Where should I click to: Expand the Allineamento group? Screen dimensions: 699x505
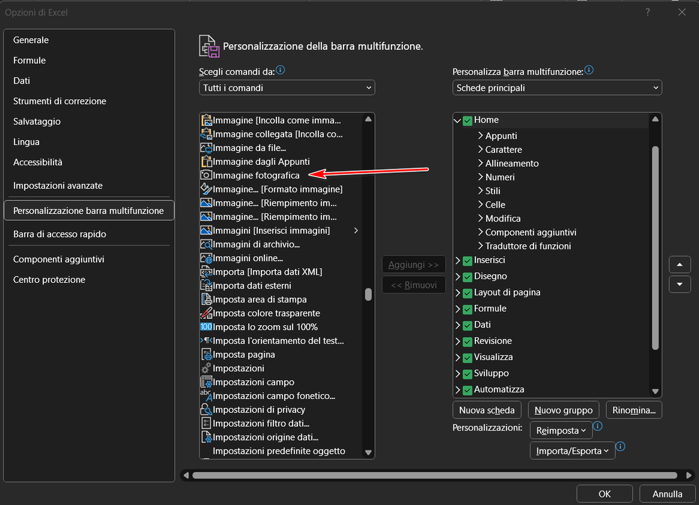tap(481, 163)
